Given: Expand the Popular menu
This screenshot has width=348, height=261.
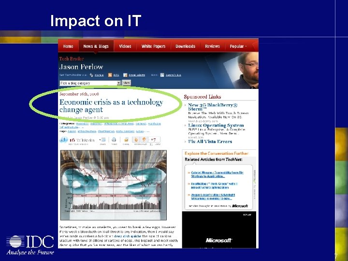Looking at the screenshot, I should pyautogui.click(x=238, y=46).
